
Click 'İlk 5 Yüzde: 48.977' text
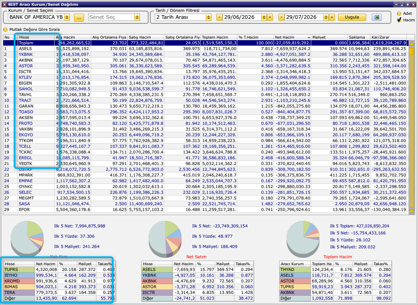pos(212,236)
